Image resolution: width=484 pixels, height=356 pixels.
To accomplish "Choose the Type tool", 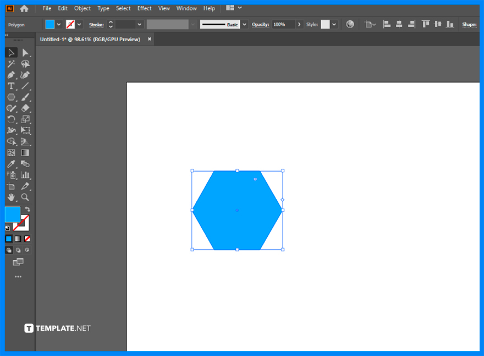I will point(11,86).
